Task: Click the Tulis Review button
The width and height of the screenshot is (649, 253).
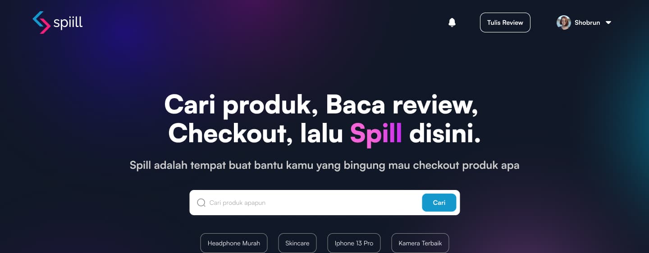Action: [505, 23]
